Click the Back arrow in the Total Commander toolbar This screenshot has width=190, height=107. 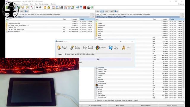pyautogui.click(x=37, y=7)
